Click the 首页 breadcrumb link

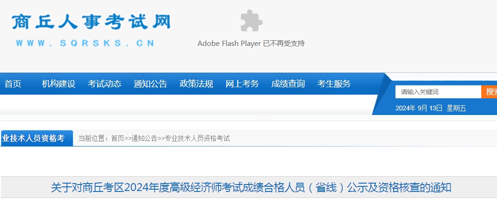click(x=118, y=138)
